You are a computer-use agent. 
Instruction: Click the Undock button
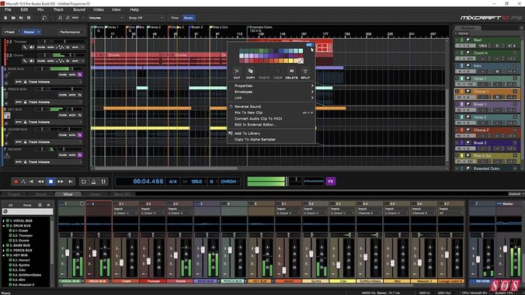pyautogui.click(x=514, y=194)
